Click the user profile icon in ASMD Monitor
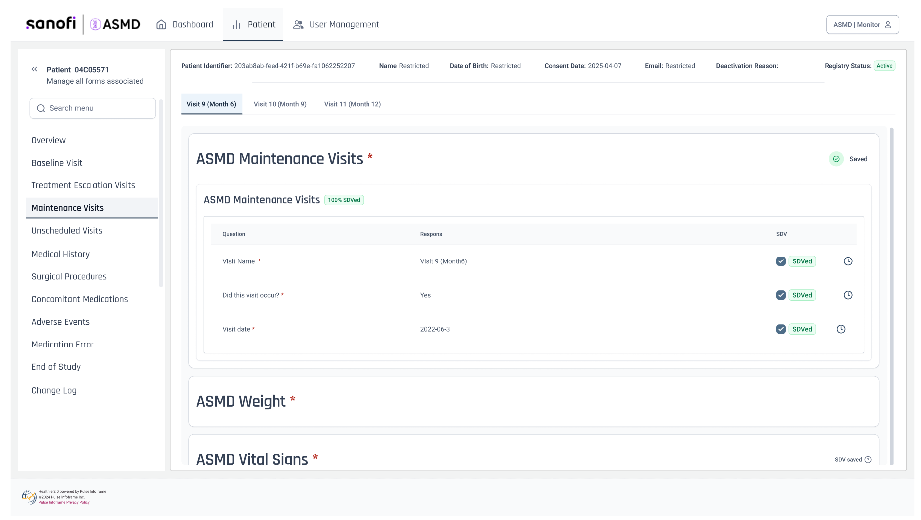 point(888,25)
